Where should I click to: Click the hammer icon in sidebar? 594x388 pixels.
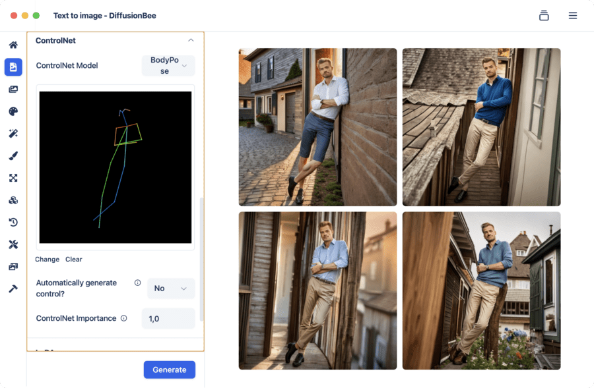[13, 289]
